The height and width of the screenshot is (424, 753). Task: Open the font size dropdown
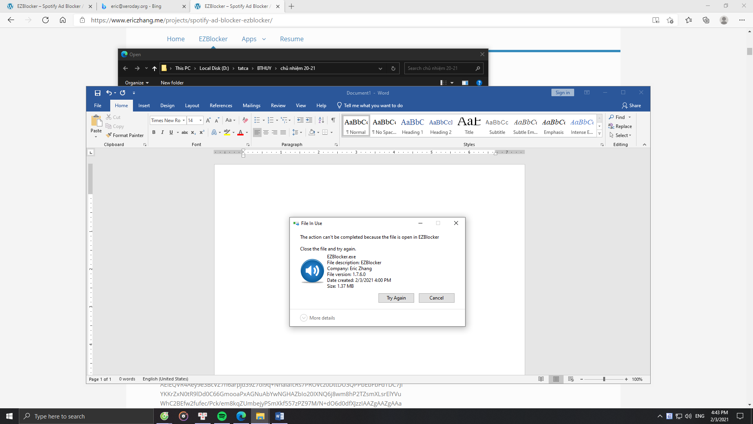point(200,121)
